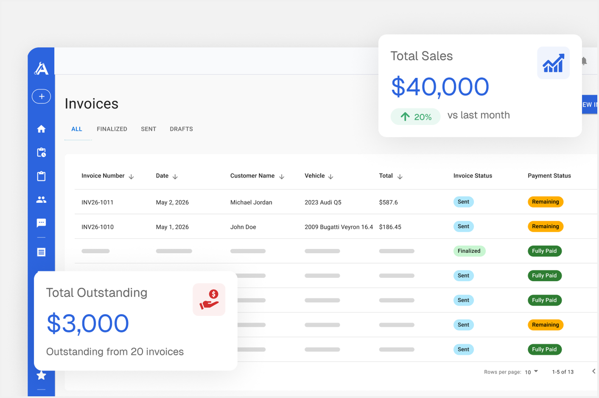599x398 pixels.
Task: Click the Invoice Status column header
Action: coord(473,176)
